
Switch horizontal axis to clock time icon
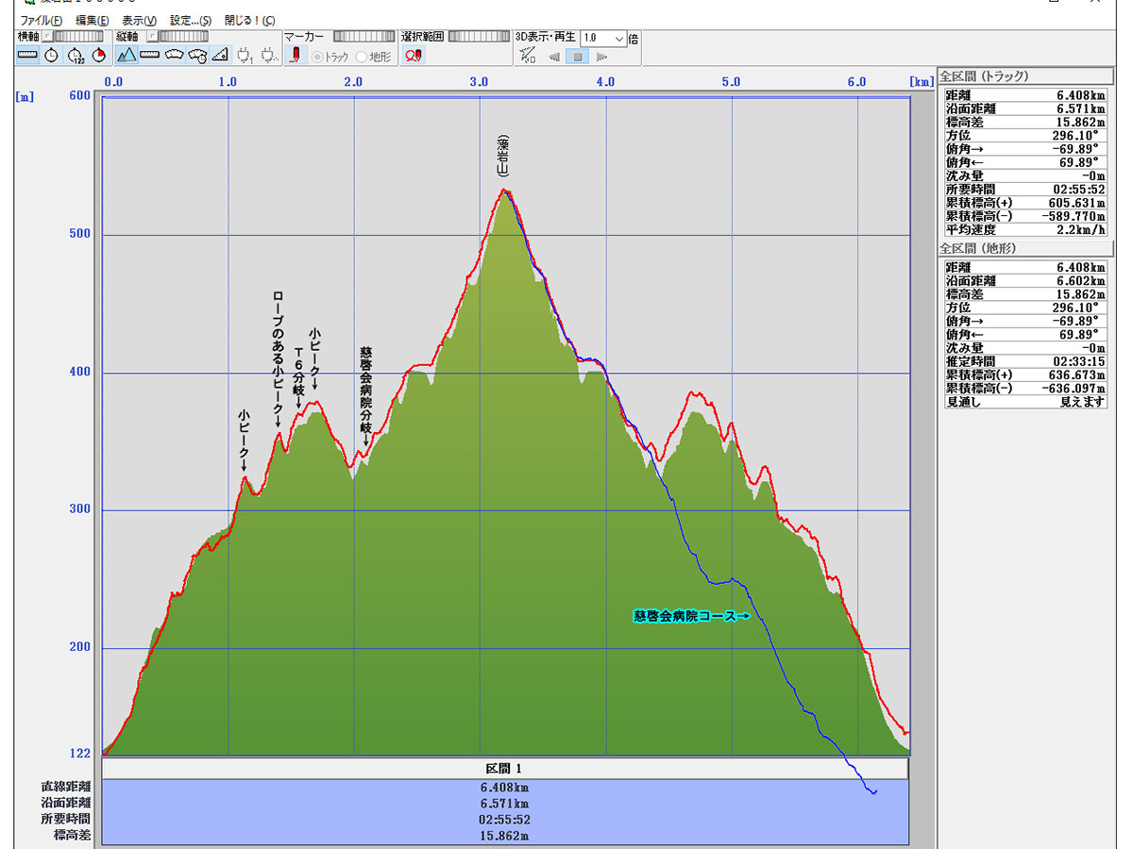coord(51,56)
